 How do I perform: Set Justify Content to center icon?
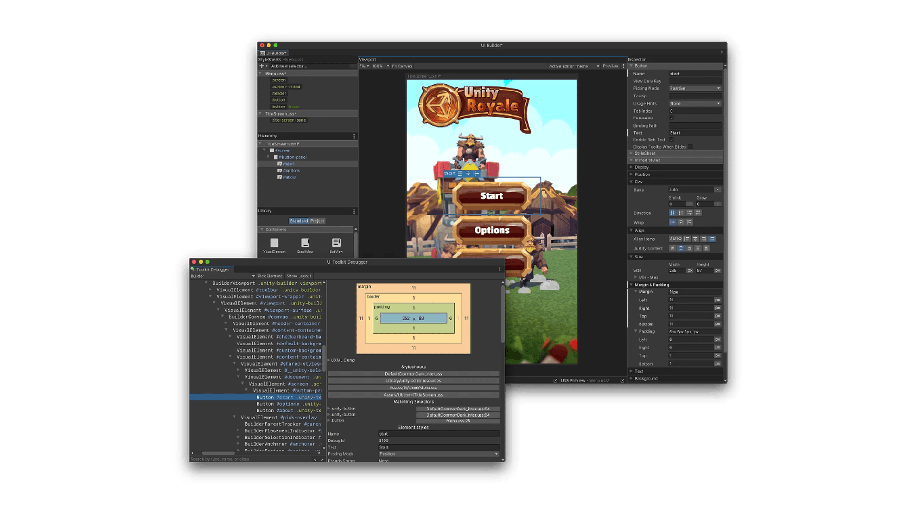681,248
